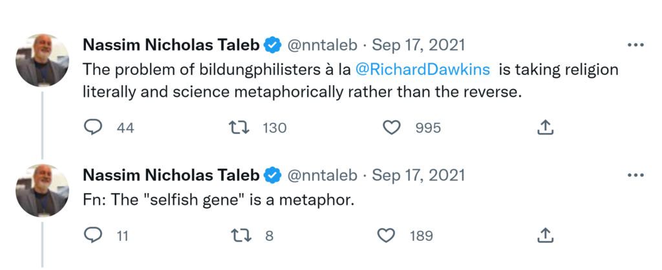This screenshot has width=662, height=270.
Task: Click Taleb's profile picture on first tweet
Action: click(x=42, y=60)
